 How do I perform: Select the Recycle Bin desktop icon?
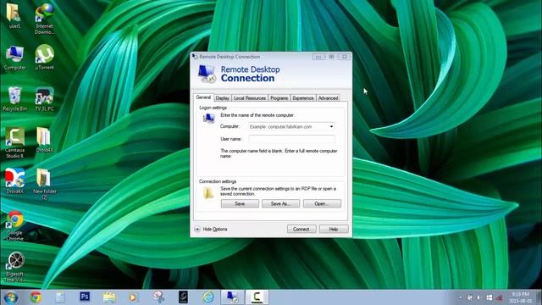click(14, 99)
